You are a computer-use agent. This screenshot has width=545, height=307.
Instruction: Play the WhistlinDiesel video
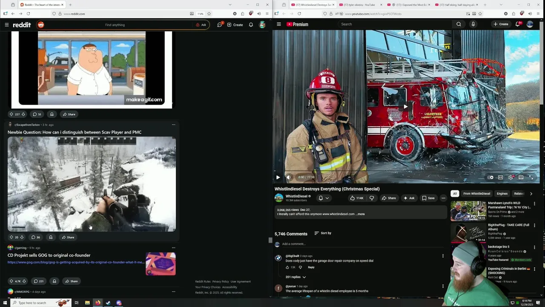[278, 177]
